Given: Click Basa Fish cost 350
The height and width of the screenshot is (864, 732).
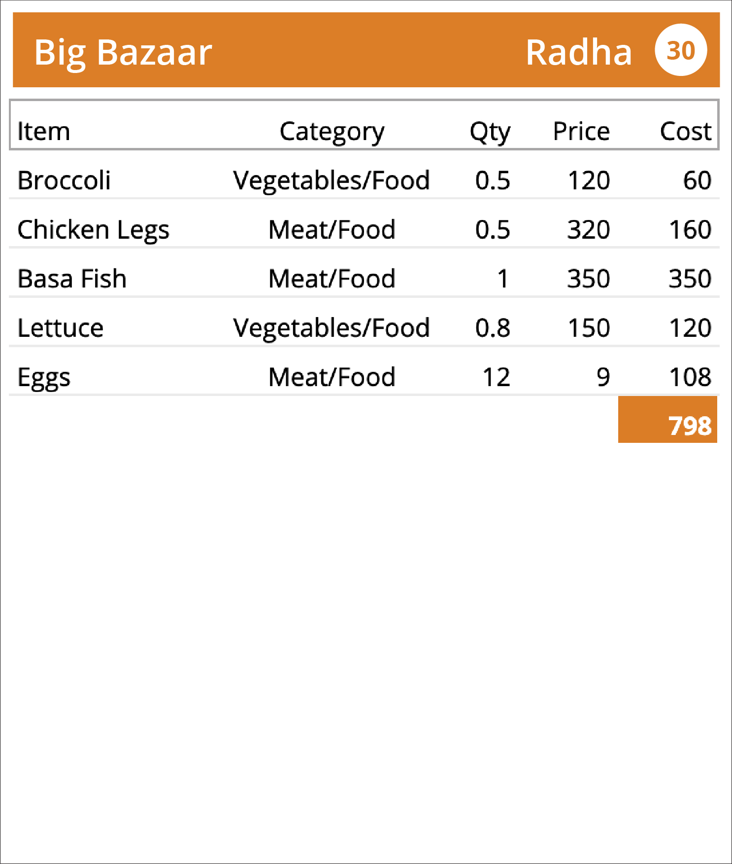Looking at the screenshot, I should (x=690, y=279).
